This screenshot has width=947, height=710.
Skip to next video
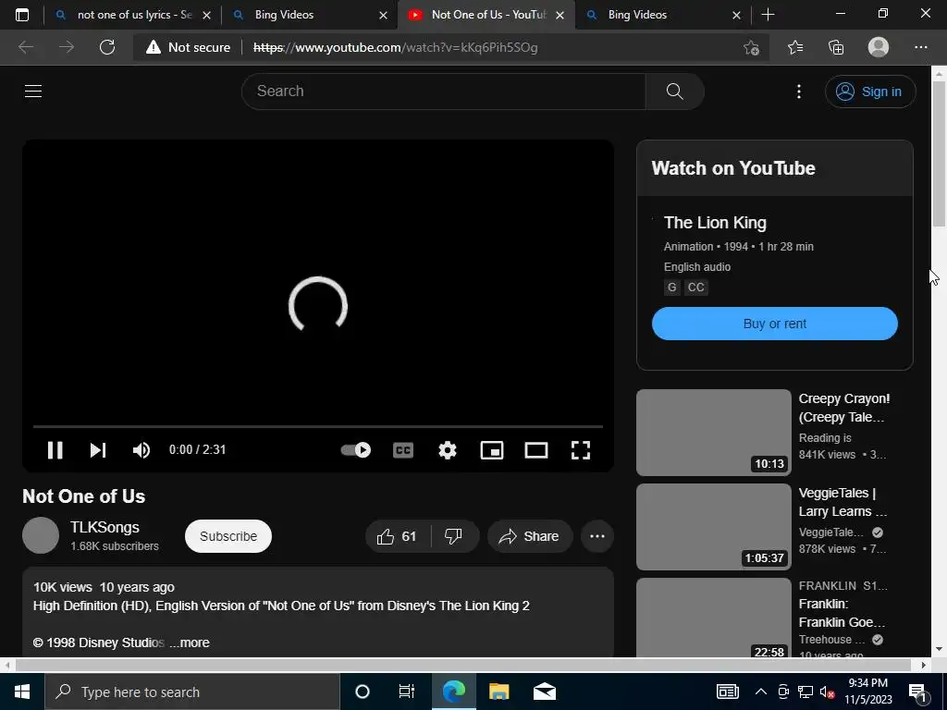pos(98,450)
